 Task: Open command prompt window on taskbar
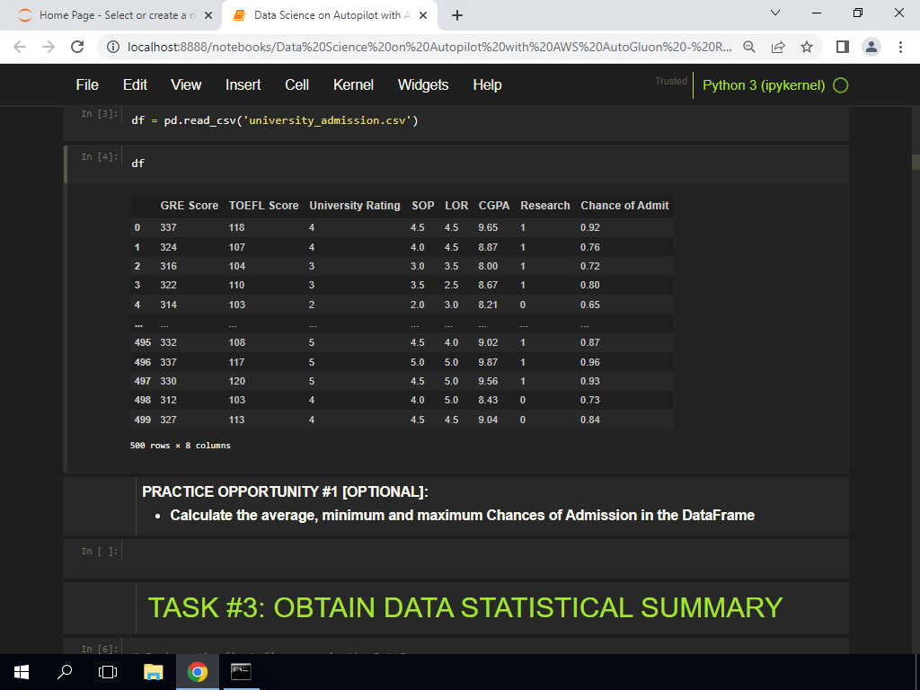(x=241, y=672)
